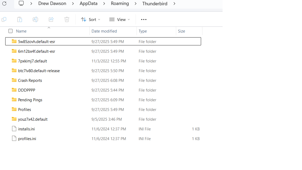Click the Copy toolbar icon

[x=4, y=19]
